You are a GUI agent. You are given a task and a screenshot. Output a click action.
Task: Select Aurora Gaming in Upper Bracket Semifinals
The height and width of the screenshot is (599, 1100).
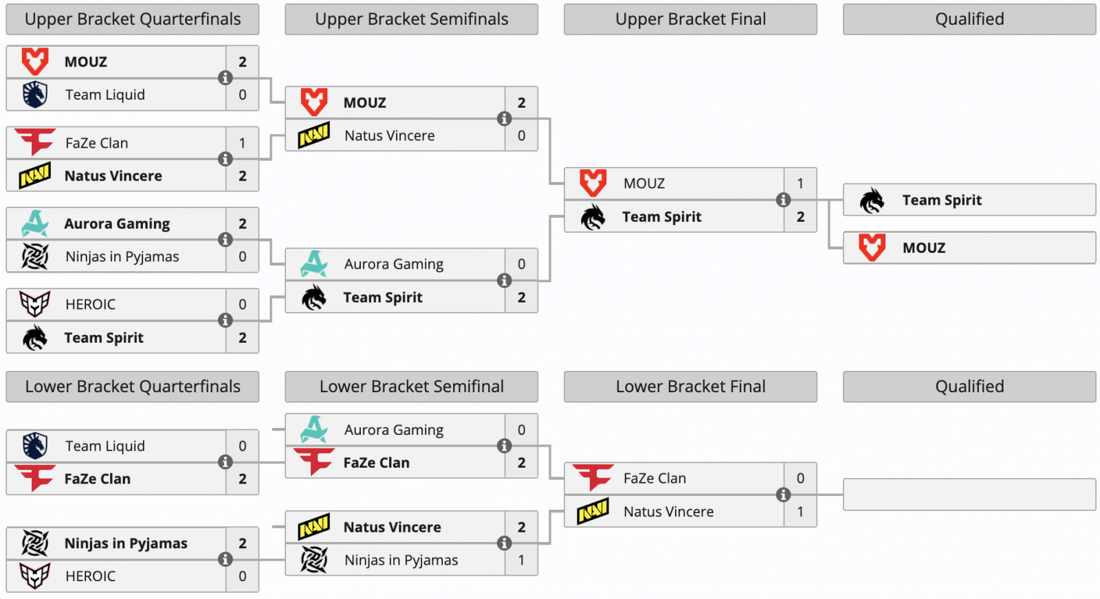tap(393, 264)
